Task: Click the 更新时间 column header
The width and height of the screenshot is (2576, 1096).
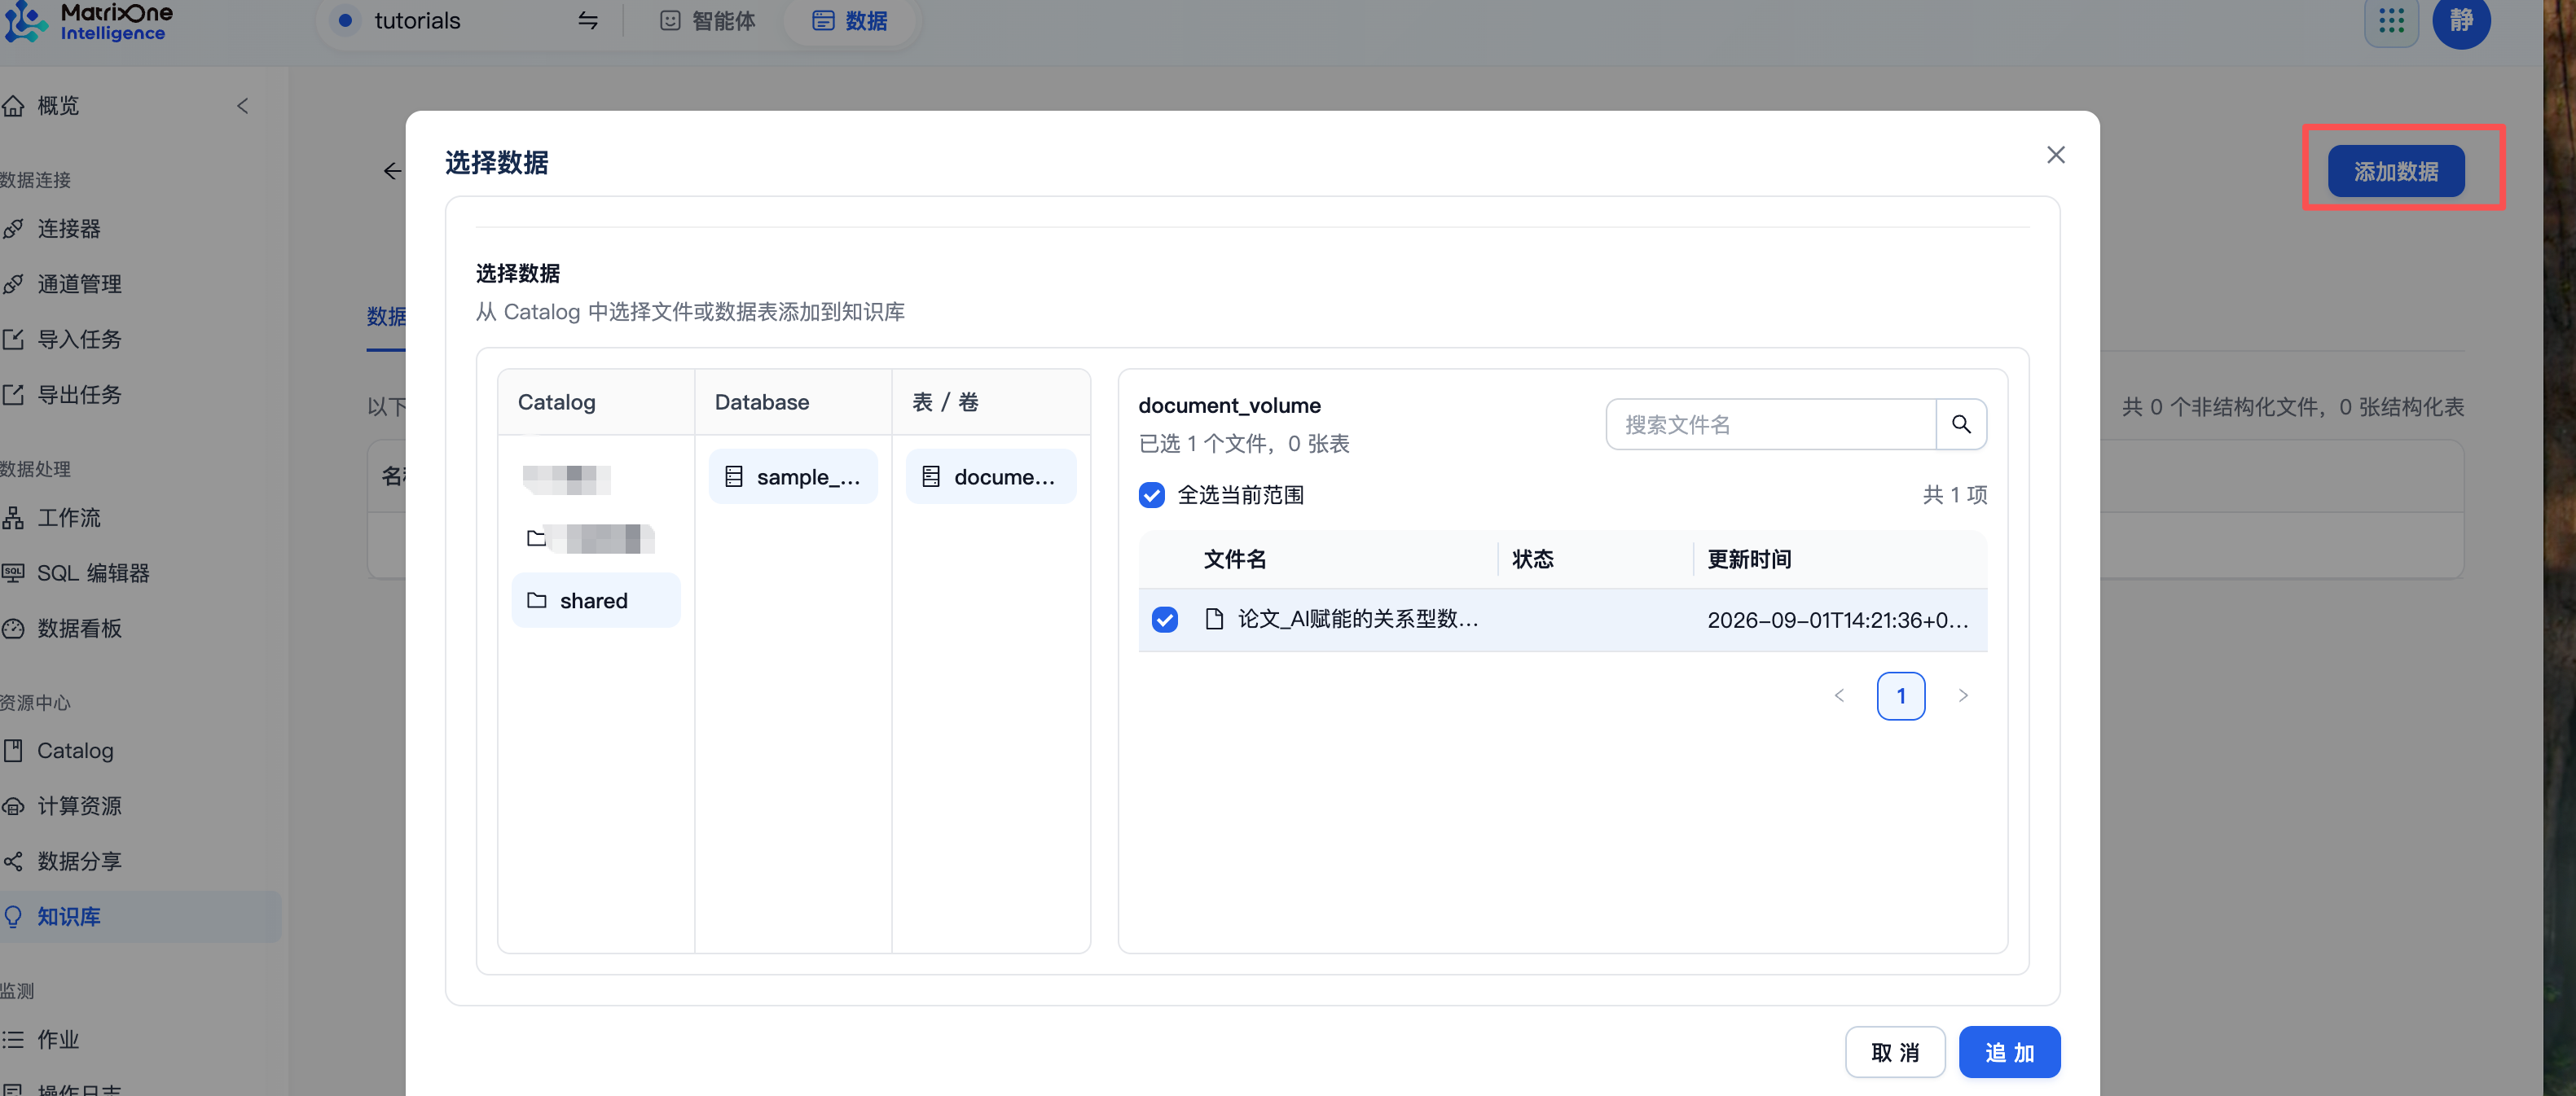Action: tap(1749, 559)
